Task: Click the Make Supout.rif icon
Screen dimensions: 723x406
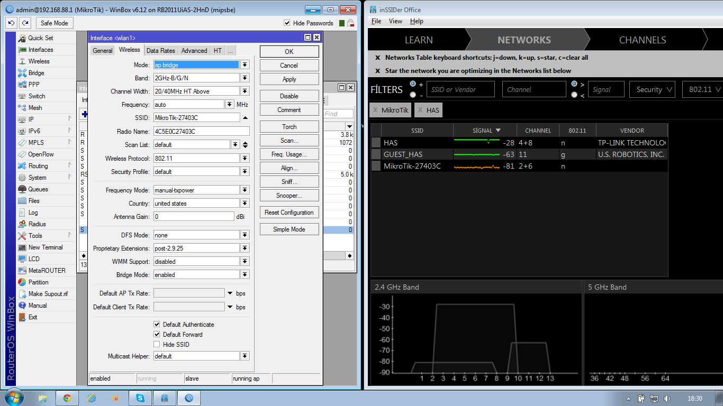Action: pos(22,294)
